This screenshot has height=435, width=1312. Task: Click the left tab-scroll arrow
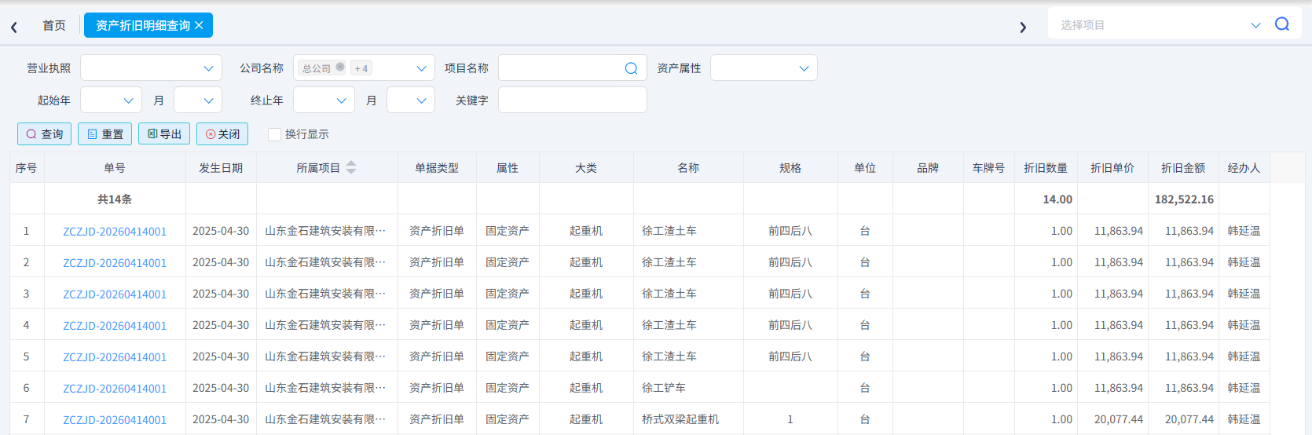pos(14,27)
